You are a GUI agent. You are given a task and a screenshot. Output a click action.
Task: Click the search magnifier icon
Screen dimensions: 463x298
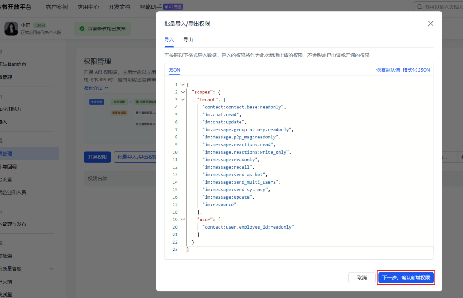point(420,7)
